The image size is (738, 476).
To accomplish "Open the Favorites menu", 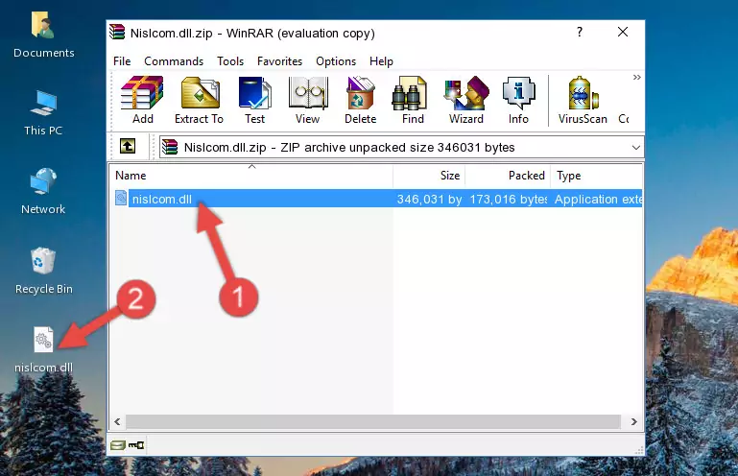I will point(279,61).
